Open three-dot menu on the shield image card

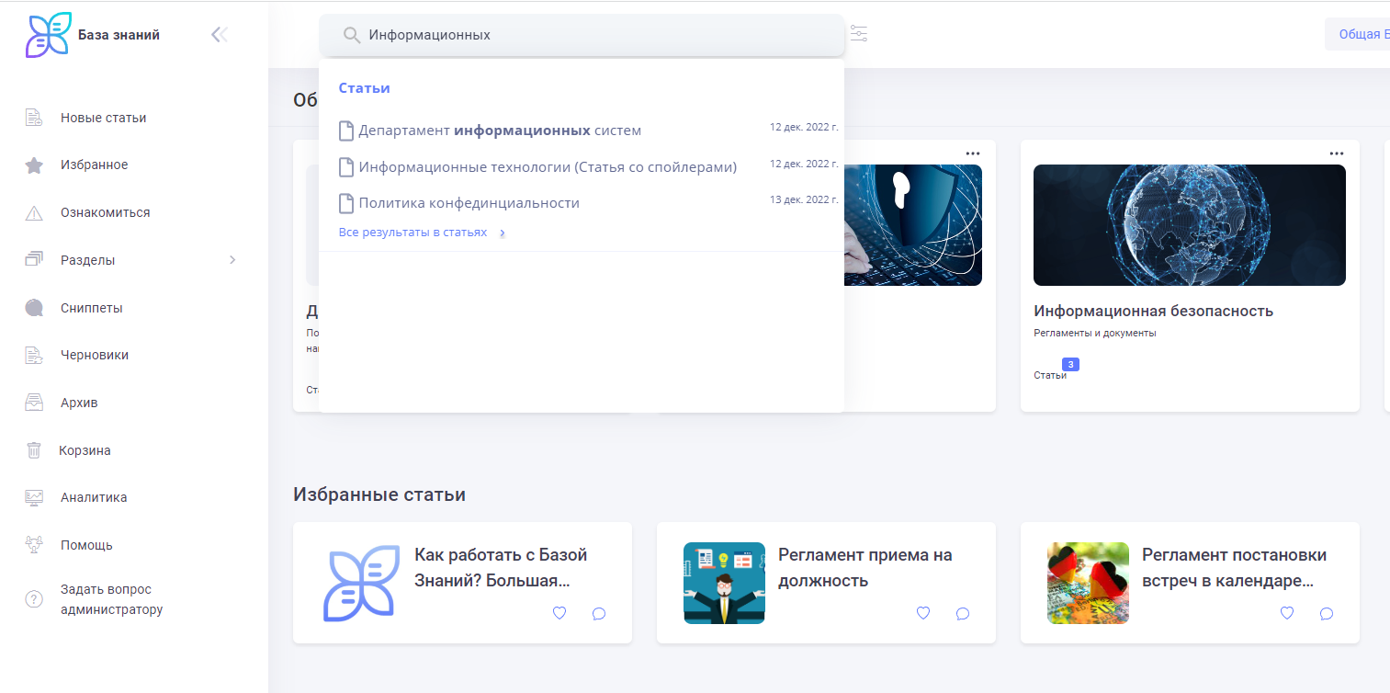click(973, 153)
